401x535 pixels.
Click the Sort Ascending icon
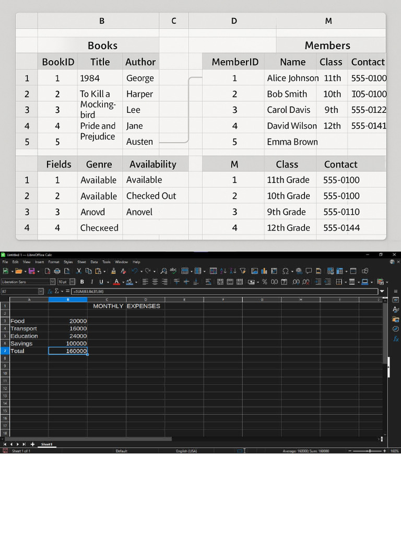click(223, 271)
